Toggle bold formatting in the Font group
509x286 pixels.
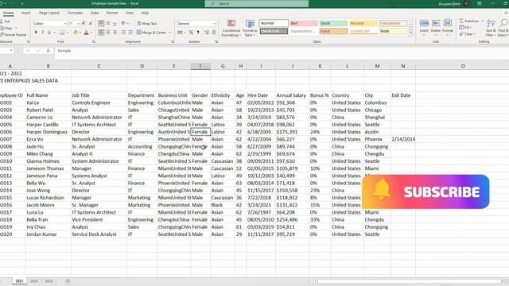coord(36,33)
